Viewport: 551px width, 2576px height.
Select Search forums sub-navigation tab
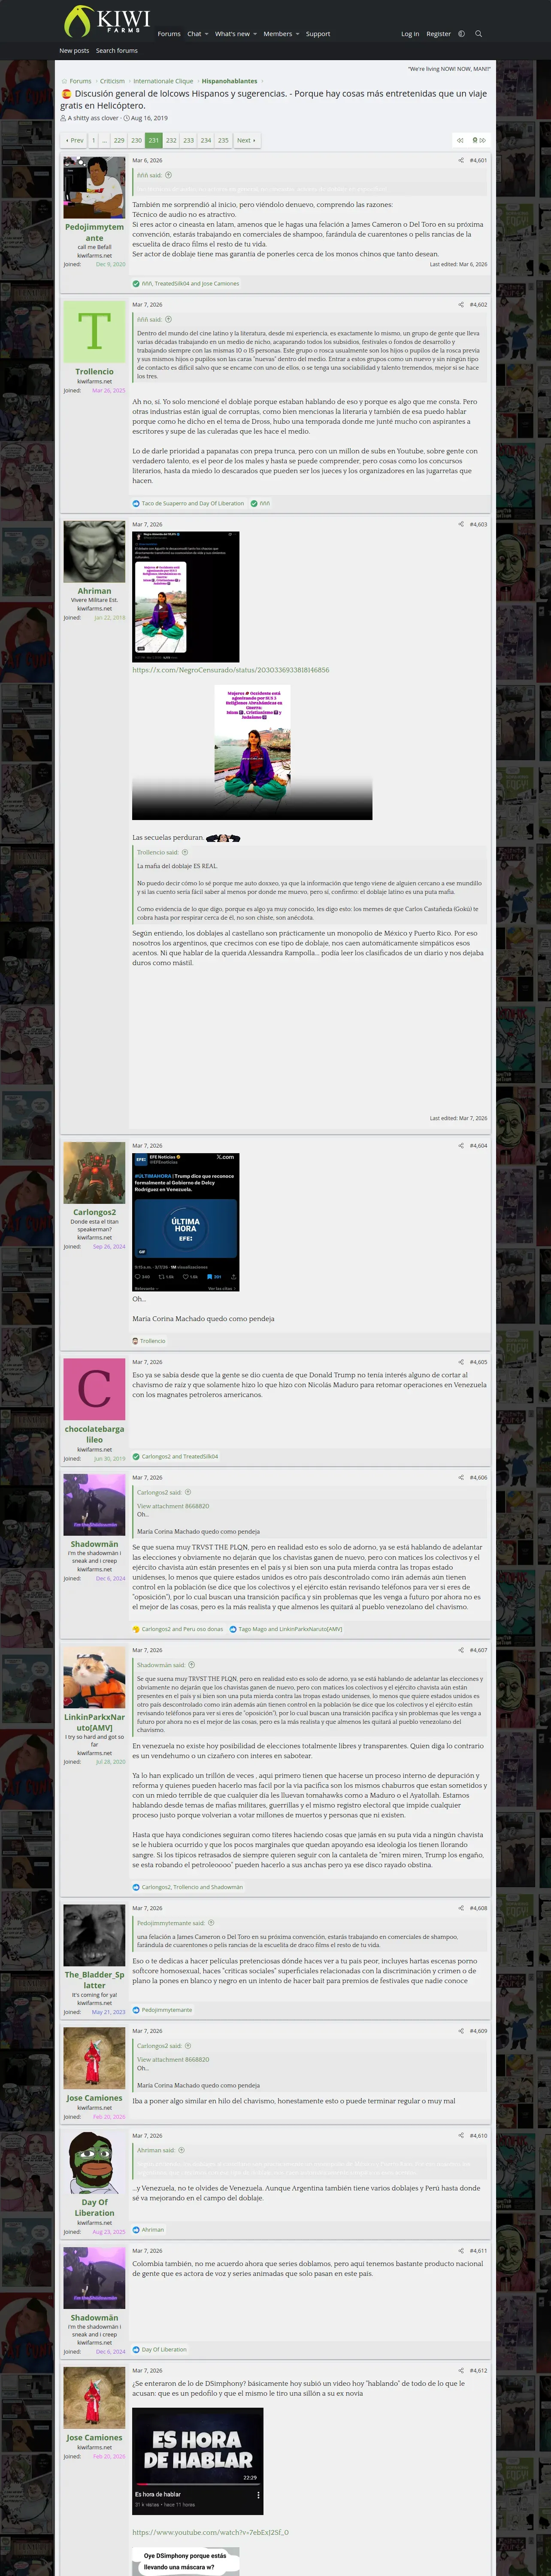[x=117, y=50]
